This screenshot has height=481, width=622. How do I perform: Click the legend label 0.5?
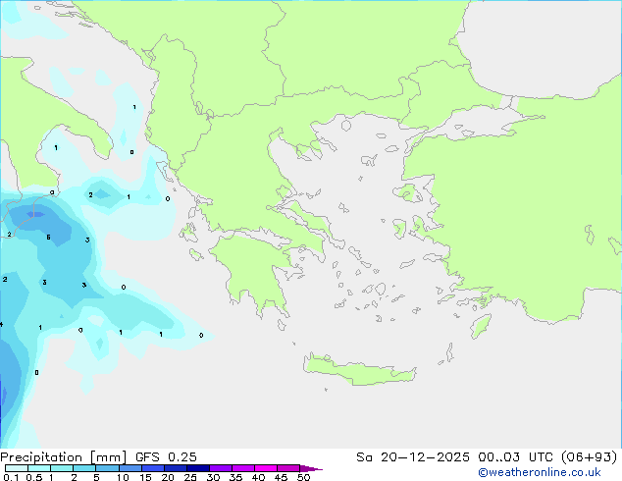click(34, 477)
